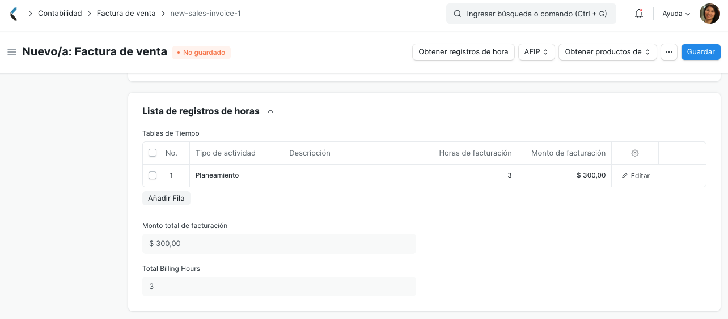Click Obtener registros de hora button
Viewport: 728px width, 319px height.
(463, 52)
